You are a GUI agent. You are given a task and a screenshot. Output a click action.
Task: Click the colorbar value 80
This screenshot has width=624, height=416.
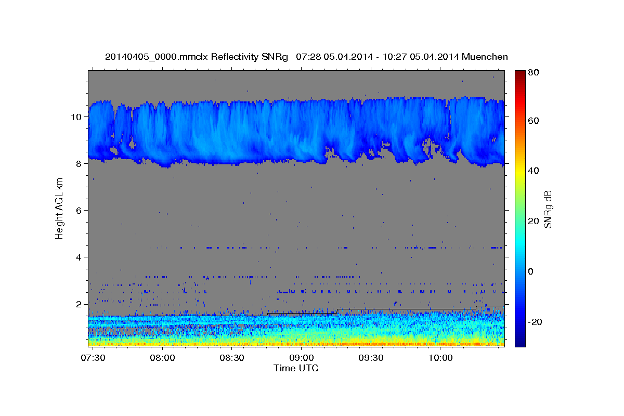tap(534, 73)
